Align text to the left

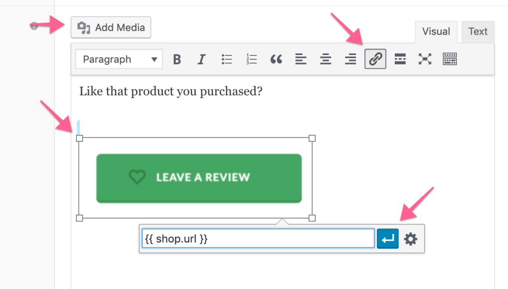301,59
